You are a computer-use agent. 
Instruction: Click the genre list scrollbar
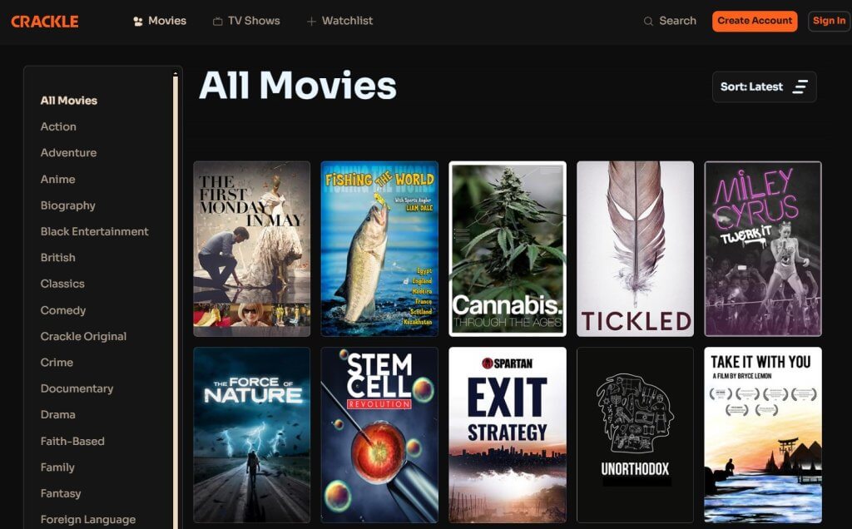[x=175, y=299]
